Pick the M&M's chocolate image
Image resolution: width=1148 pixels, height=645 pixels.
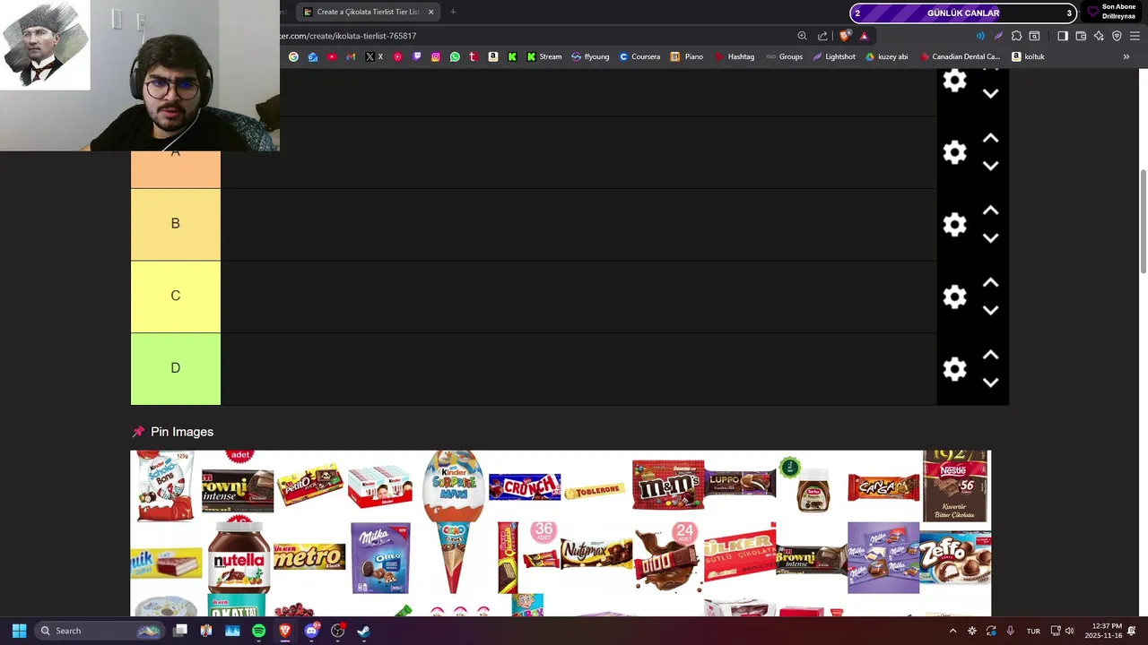[x=668, y=486]
